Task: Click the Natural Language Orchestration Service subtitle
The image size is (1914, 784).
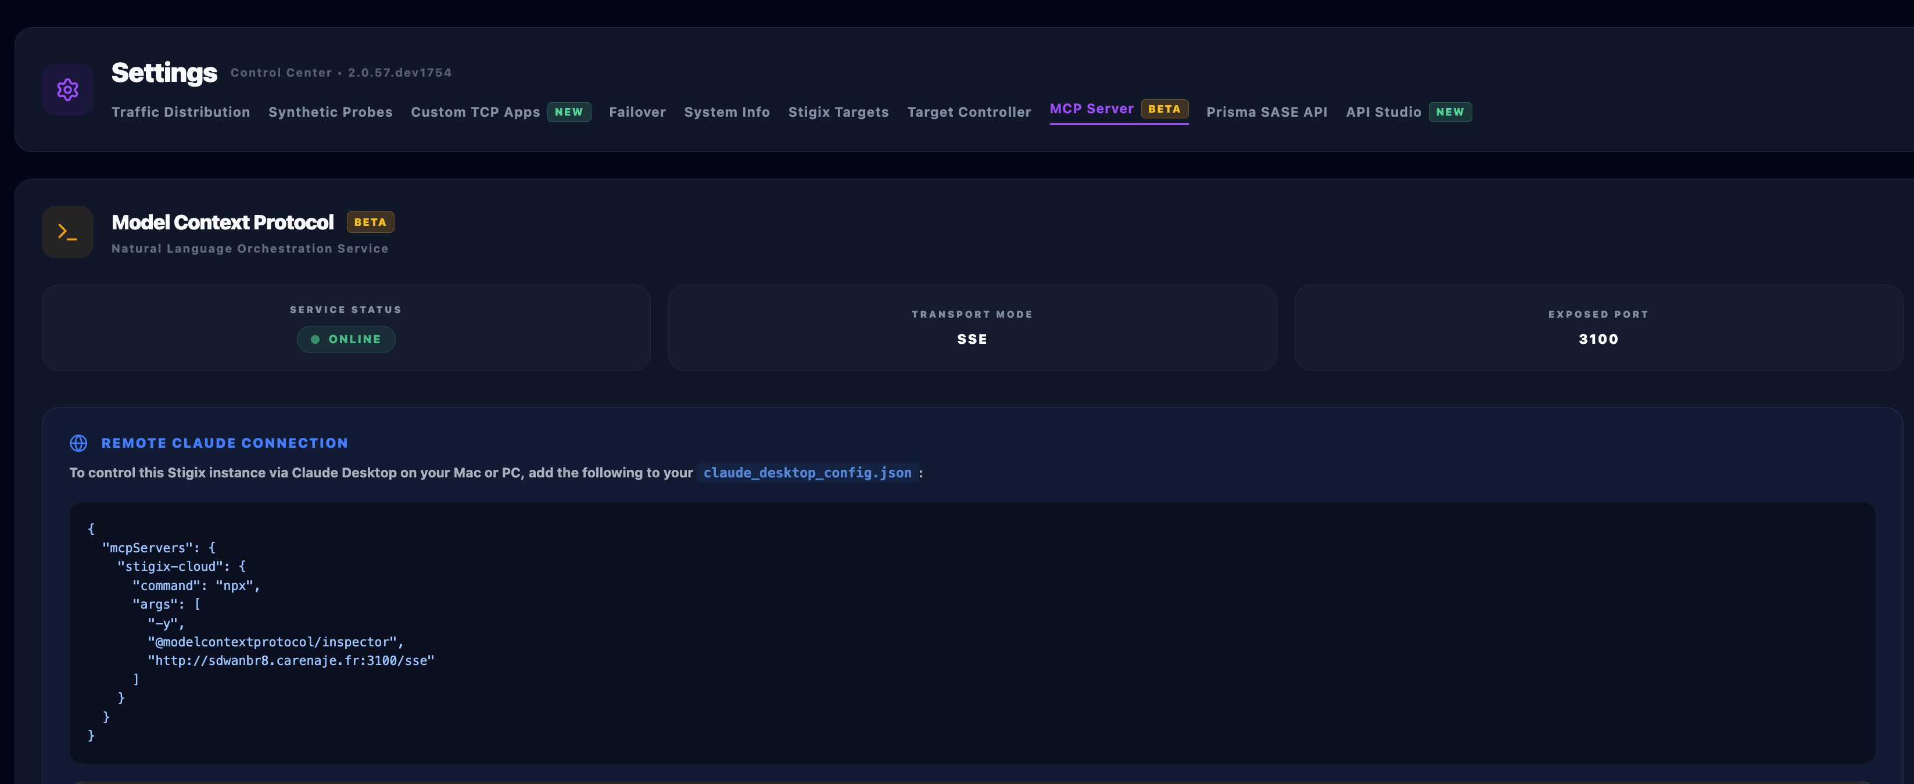Action: click(x=250, y=249)
